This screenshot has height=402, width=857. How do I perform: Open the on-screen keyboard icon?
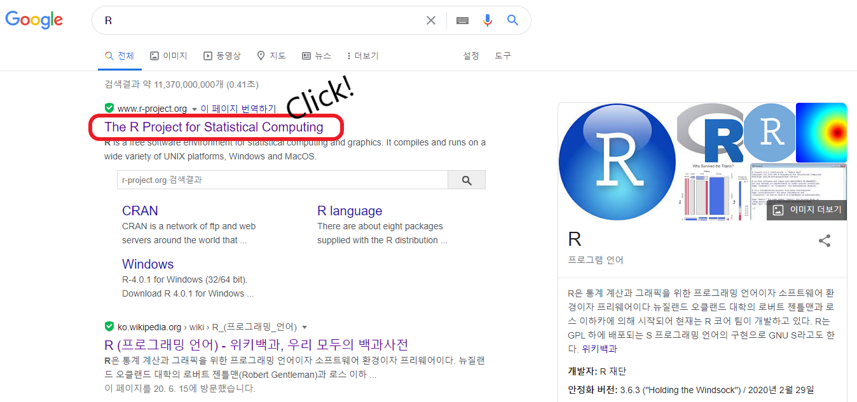[462, 20]
